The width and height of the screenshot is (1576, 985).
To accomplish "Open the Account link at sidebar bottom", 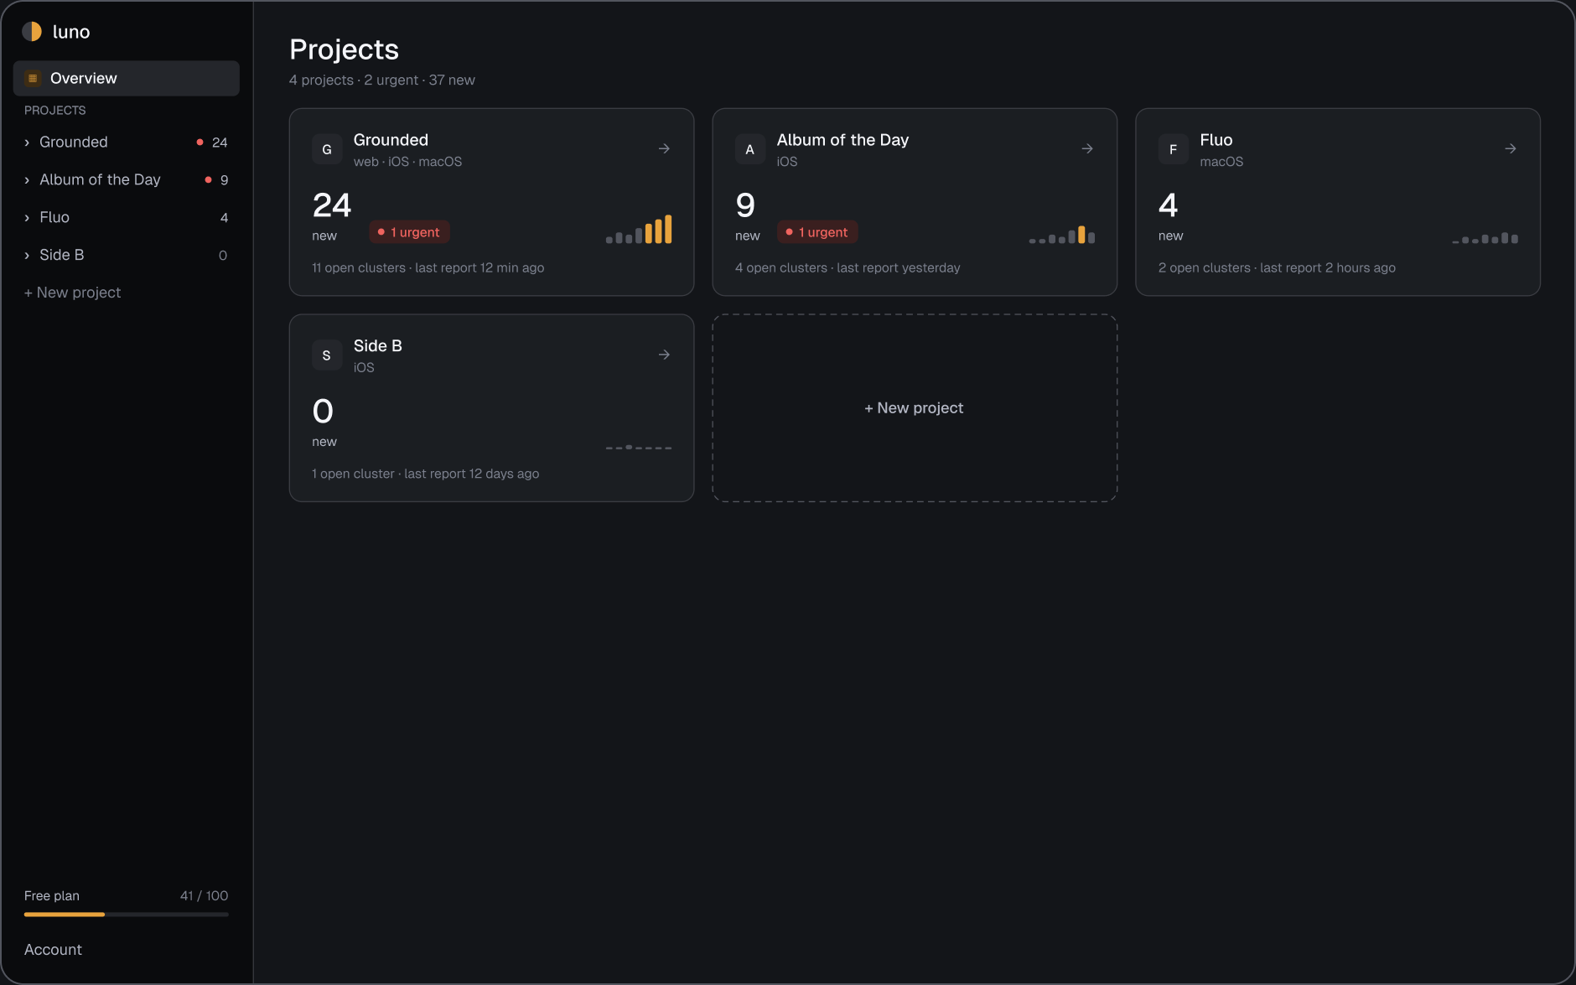I will (53, 949).
